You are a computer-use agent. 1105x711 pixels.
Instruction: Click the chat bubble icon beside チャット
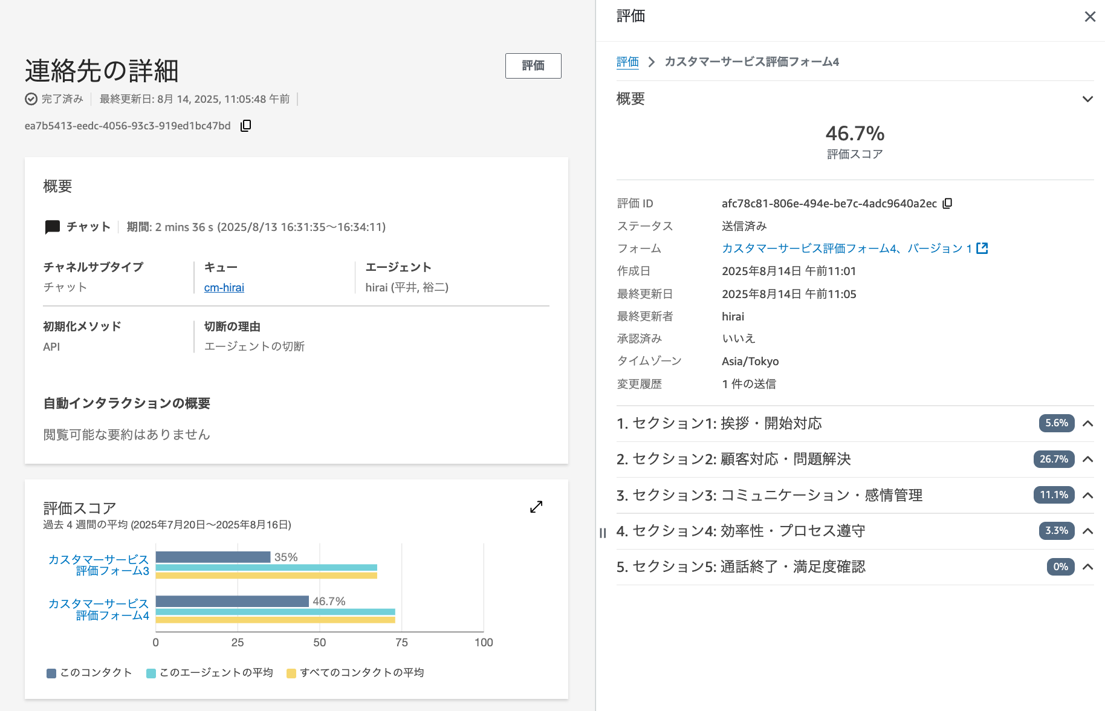click(53, 227)
